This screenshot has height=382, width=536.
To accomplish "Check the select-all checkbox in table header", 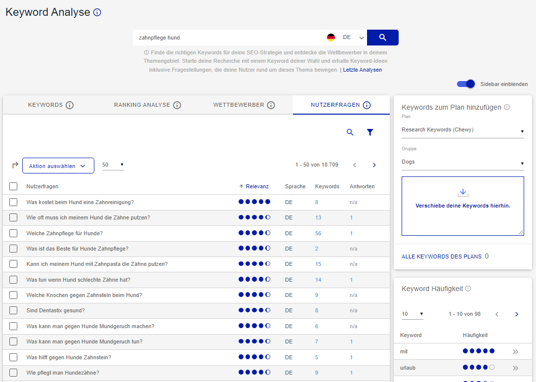I will click(x=13, y=186).
